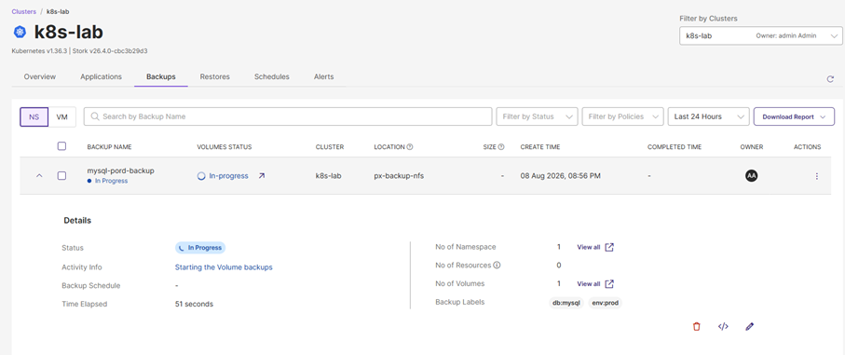845x355 pixels.
Task: Click the in-progress spinner icon
Action: (201, 175)
